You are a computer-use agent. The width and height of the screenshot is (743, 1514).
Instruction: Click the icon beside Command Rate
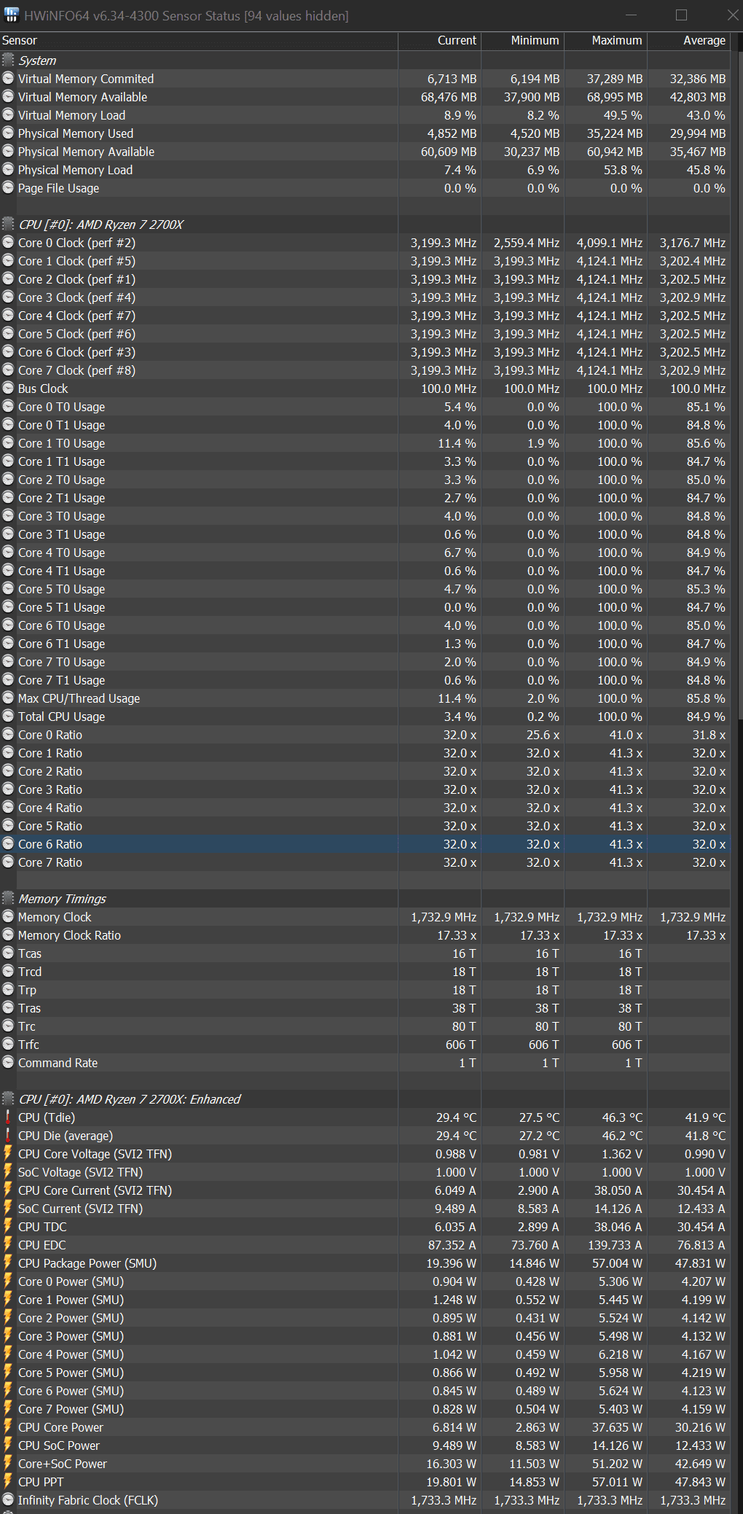(x=8, y=1062)
